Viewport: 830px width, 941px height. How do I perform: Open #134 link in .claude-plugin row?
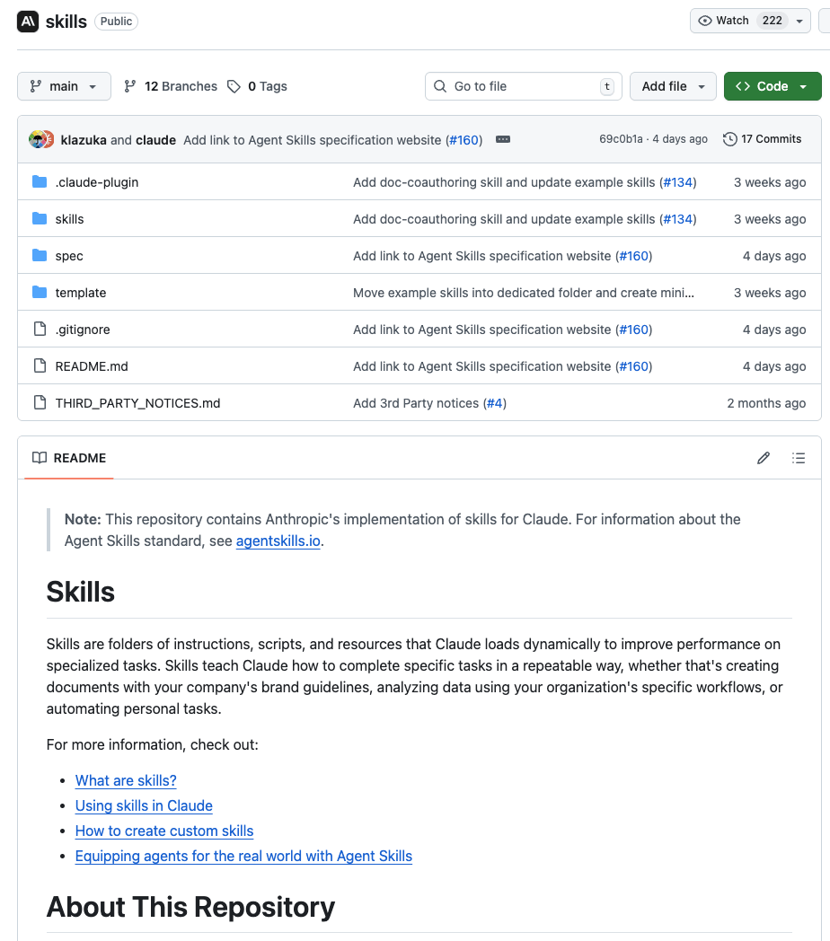tap(678, 182)
